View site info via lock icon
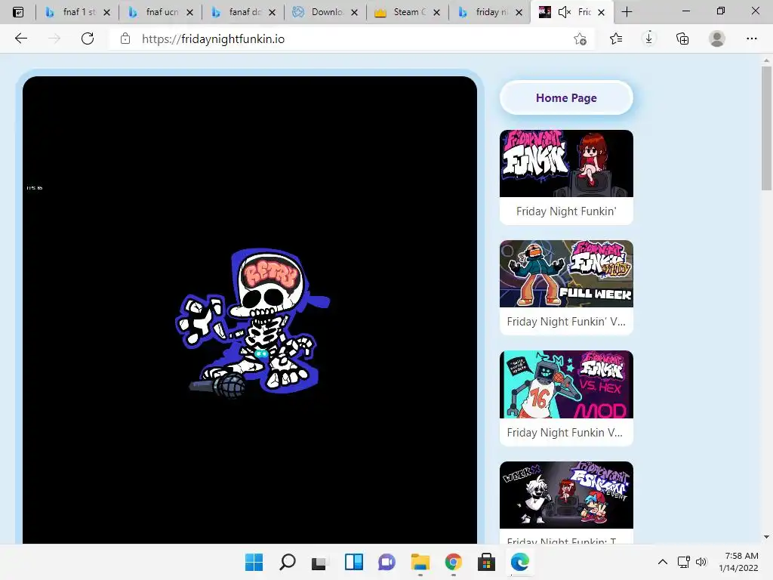 pyautogui.click(x=125, y=39)
